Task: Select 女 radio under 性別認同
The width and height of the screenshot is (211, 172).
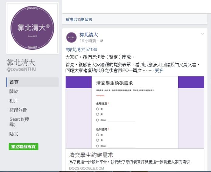Action: 98,135
